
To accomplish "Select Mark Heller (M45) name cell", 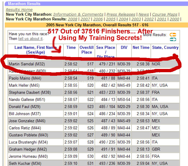I will (x=36, y=85).
